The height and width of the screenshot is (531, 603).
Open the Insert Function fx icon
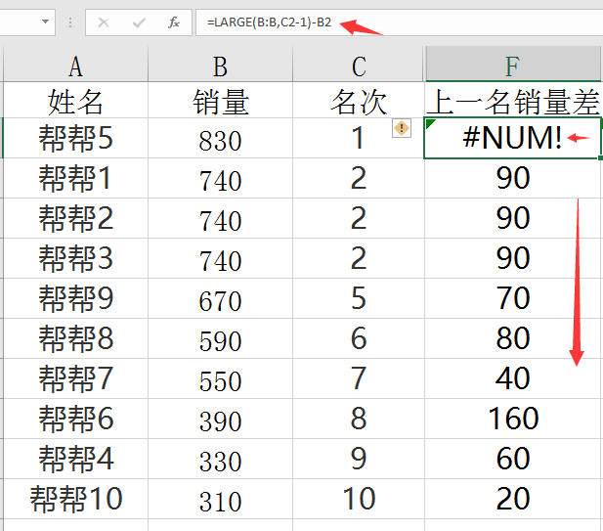[174, 22]
